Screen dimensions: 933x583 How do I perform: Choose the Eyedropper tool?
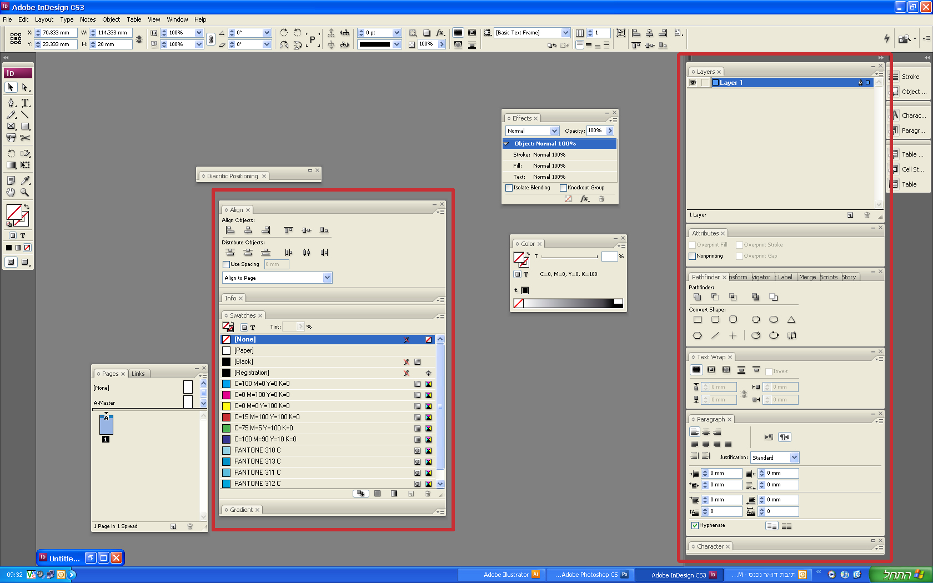[x=25, y=180]
